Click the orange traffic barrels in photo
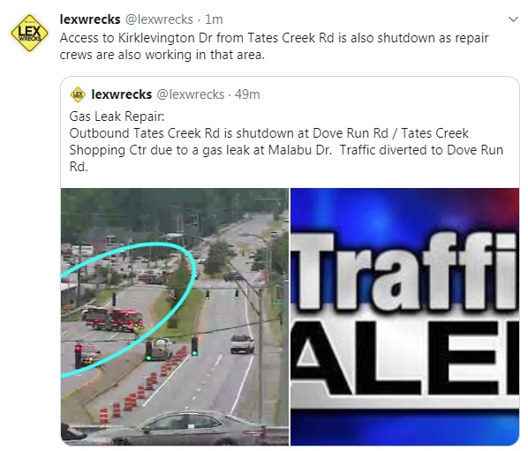Viewport: 528px width, 451px height. coord(145,384)
